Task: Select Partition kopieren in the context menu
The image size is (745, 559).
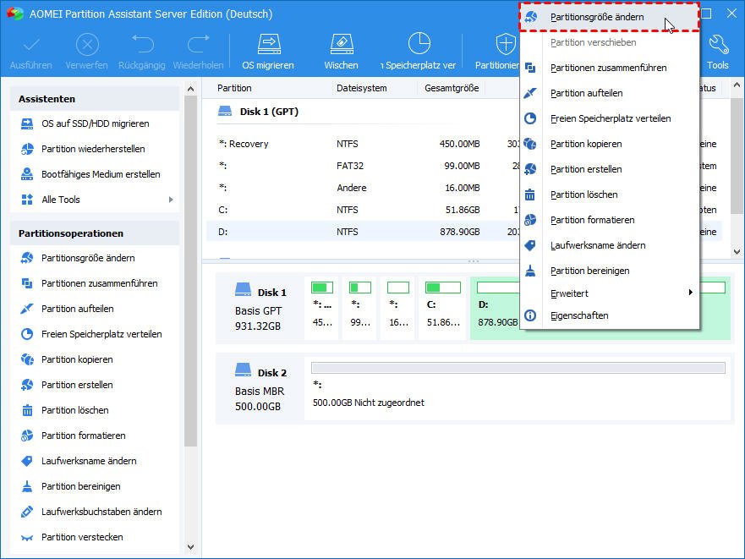Action: tap(610, 144)
